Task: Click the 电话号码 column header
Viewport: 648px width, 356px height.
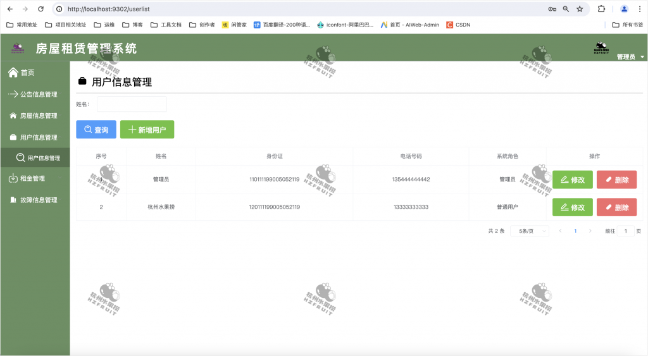Action: click(411, 156)
